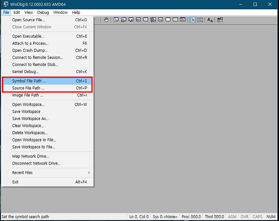The image size is (279, 221).
Task: Click Ln 0, Col 0 status field
Action: click(139, 217)
